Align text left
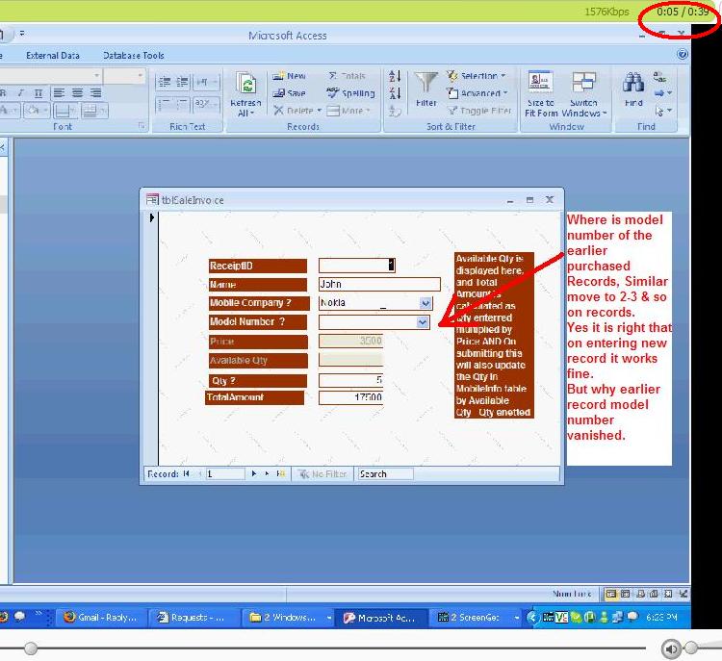This screenshot has width=722, height=661. coord(59,93)
